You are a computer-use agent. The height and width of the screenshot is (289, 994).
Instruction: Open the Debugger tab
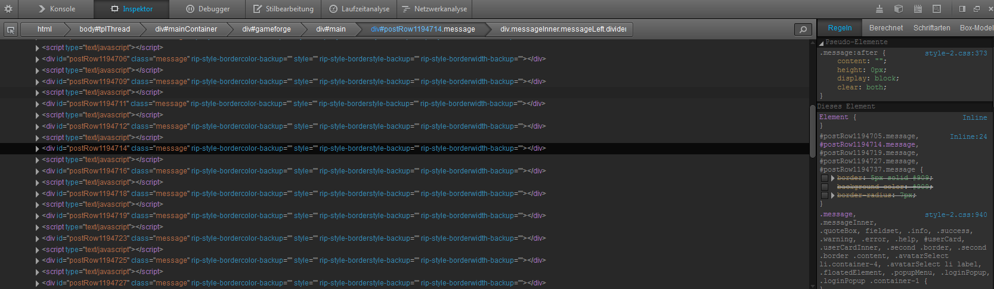[208, 9]
